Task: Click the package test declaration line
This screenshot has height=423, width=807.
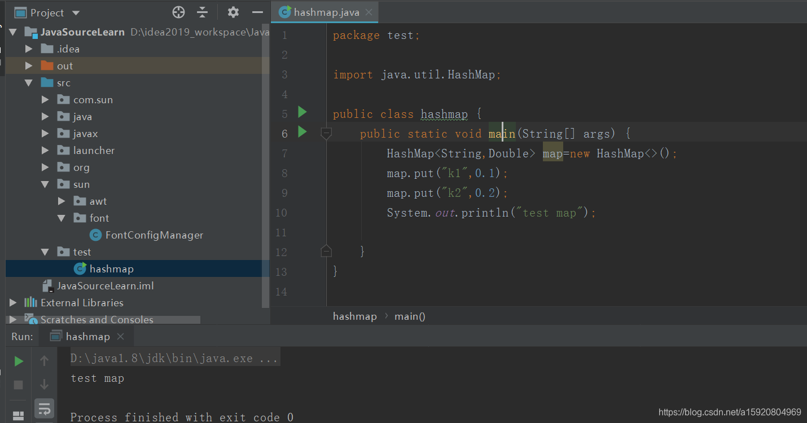Action: pos(376,35)
